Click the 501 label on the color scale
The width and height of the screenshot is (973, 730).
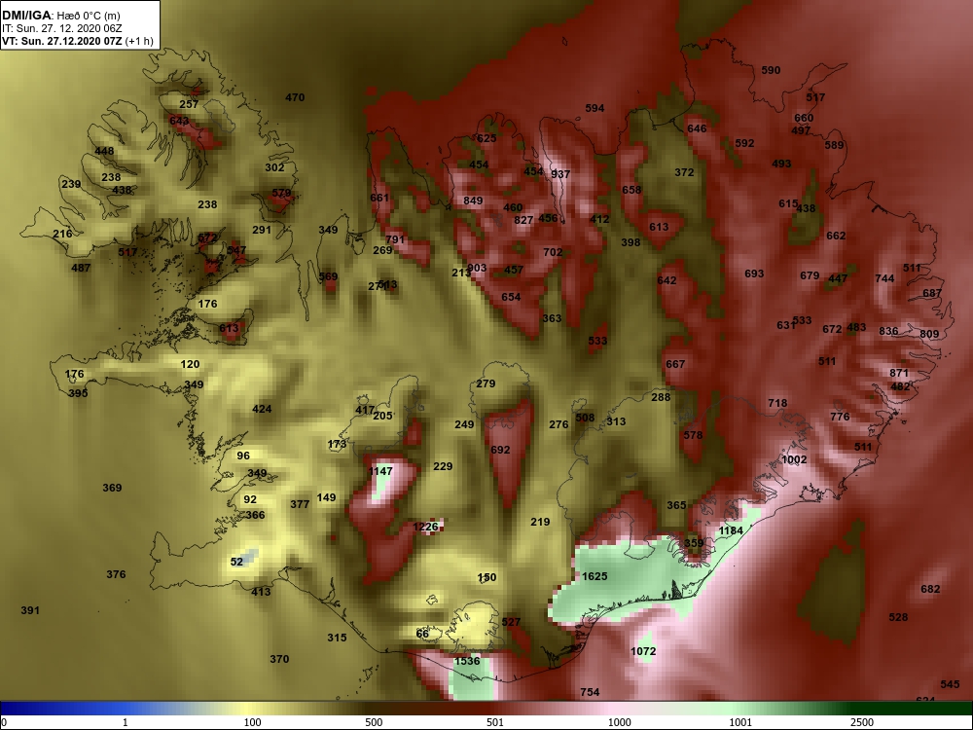[x=495, y=722]
